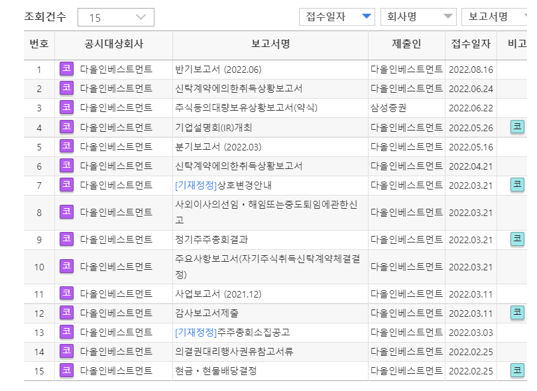
Task: Click teal 코 비고 icon for 현금ㆍ현물배당결정
Action: tap(517, 370)
